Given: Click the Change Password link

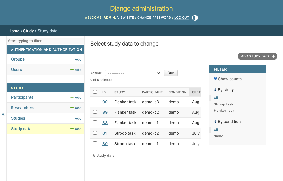Looking at the screenshot, I should coord(154,18).
